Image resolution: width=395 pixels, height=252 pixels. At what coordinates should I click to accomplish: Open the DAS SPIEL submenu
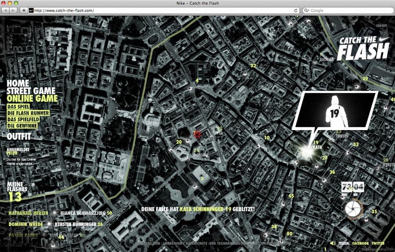[18, 106]
